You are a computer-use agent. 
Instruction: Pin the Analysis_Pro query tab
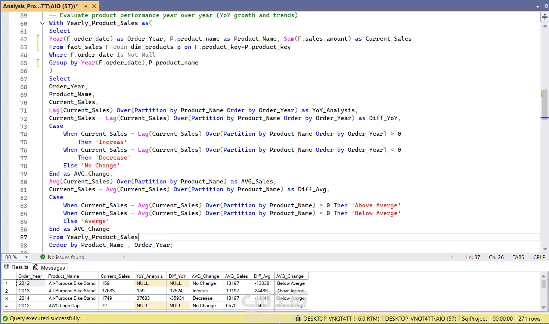click(85, 6)
